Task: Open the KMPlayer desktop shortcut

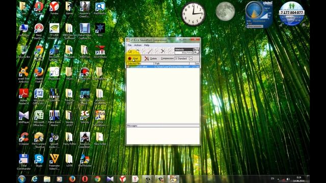Action: pyautogui.click(x=24, y=117)
